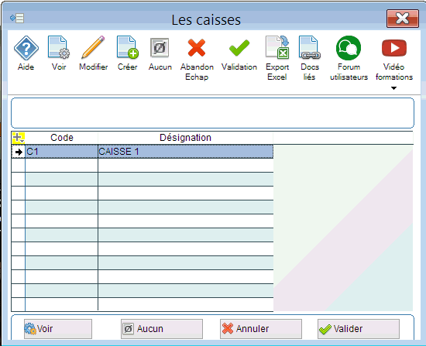Open the Vidéo formations YouTube icon
The height and width of the screenshot is (346, 426).
pyautogui.click(x=394, y=48)
